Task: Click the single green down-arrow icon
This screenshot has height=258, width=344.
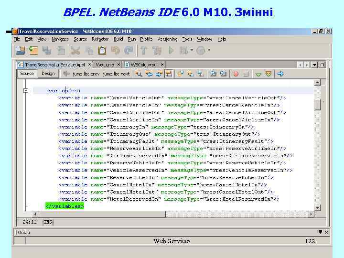Action: (258, 75)
